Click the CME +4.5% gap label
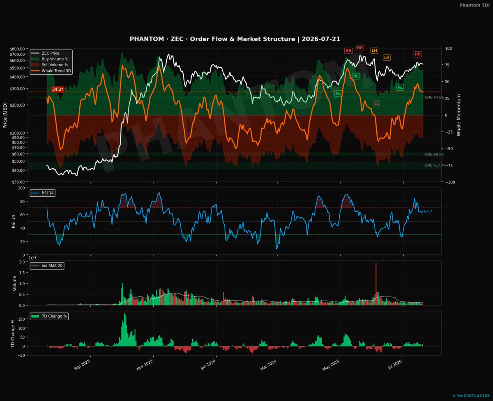Image resolution: width=493 pixels, height=401 pixels. click(x=434, y=97)
